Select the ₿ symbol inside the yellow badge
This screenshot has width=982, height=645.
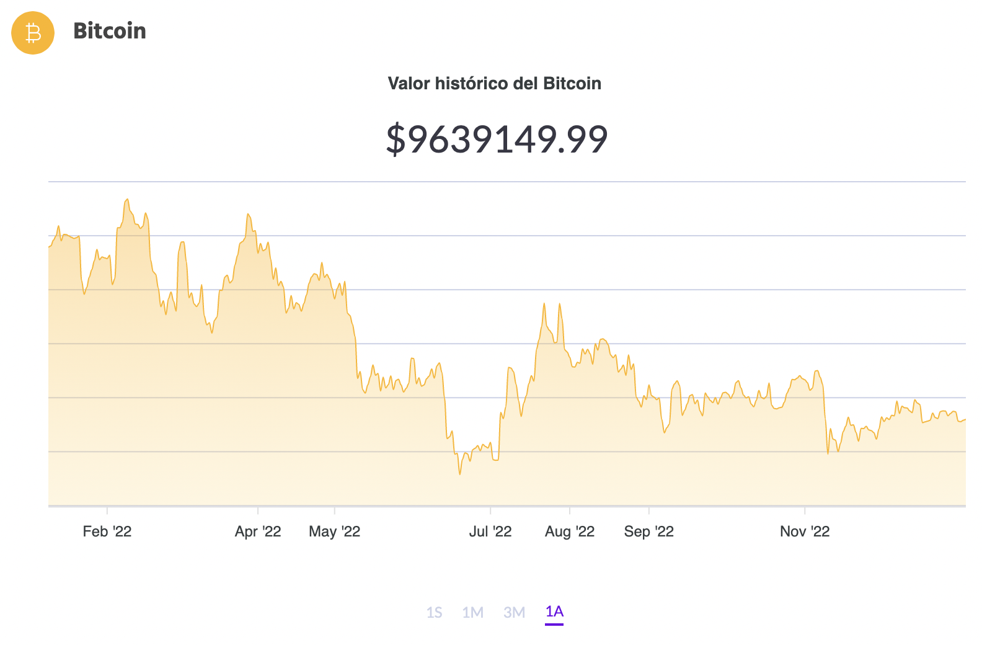coord(32,33)
